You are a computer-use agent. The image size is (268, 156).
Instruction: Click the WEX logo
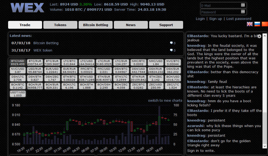(x=27, y=8)
